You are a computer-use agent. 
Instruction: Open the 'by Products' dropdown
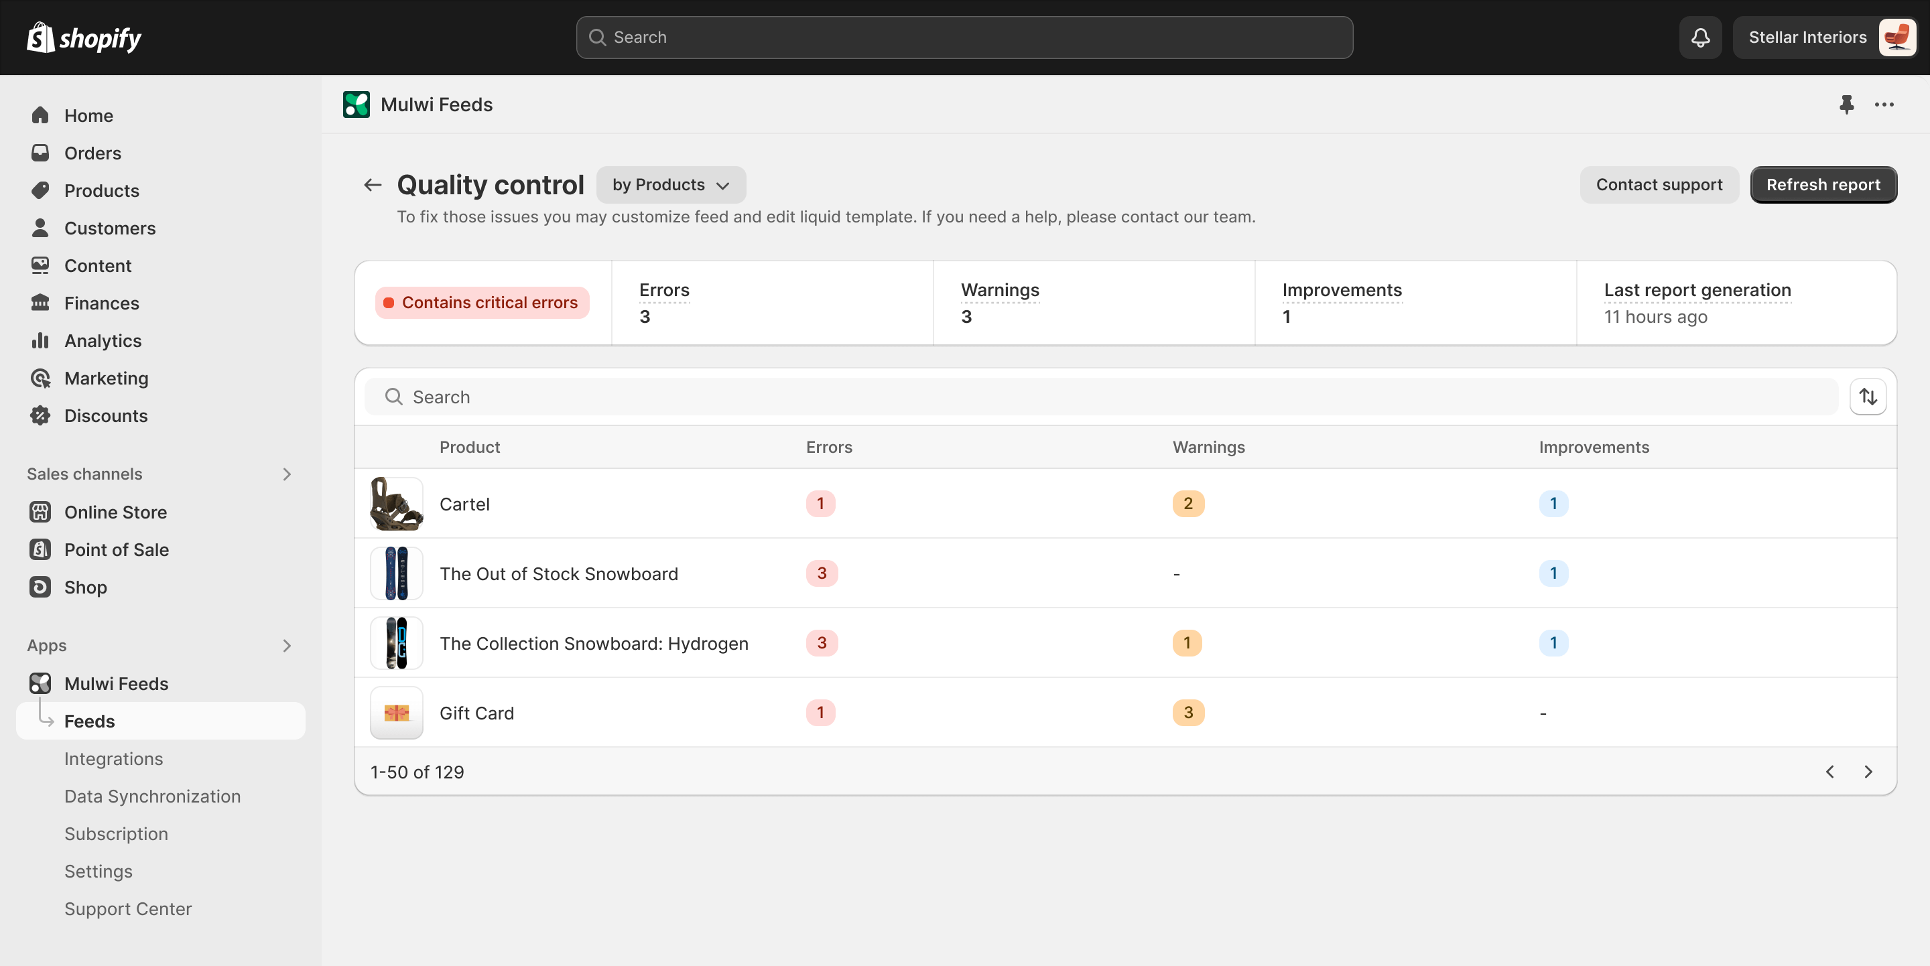point(671,185)
